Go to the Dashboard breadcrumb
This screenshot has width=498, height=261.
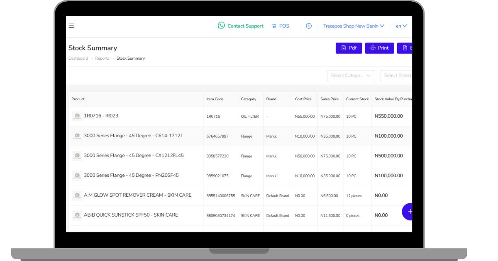[x=78, y=58]
